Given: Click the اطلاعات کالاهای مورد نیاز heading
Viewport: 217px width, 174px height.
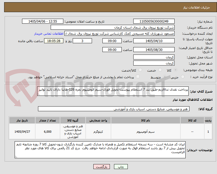Looking at the screenshot, I should (x=192, y=100).
